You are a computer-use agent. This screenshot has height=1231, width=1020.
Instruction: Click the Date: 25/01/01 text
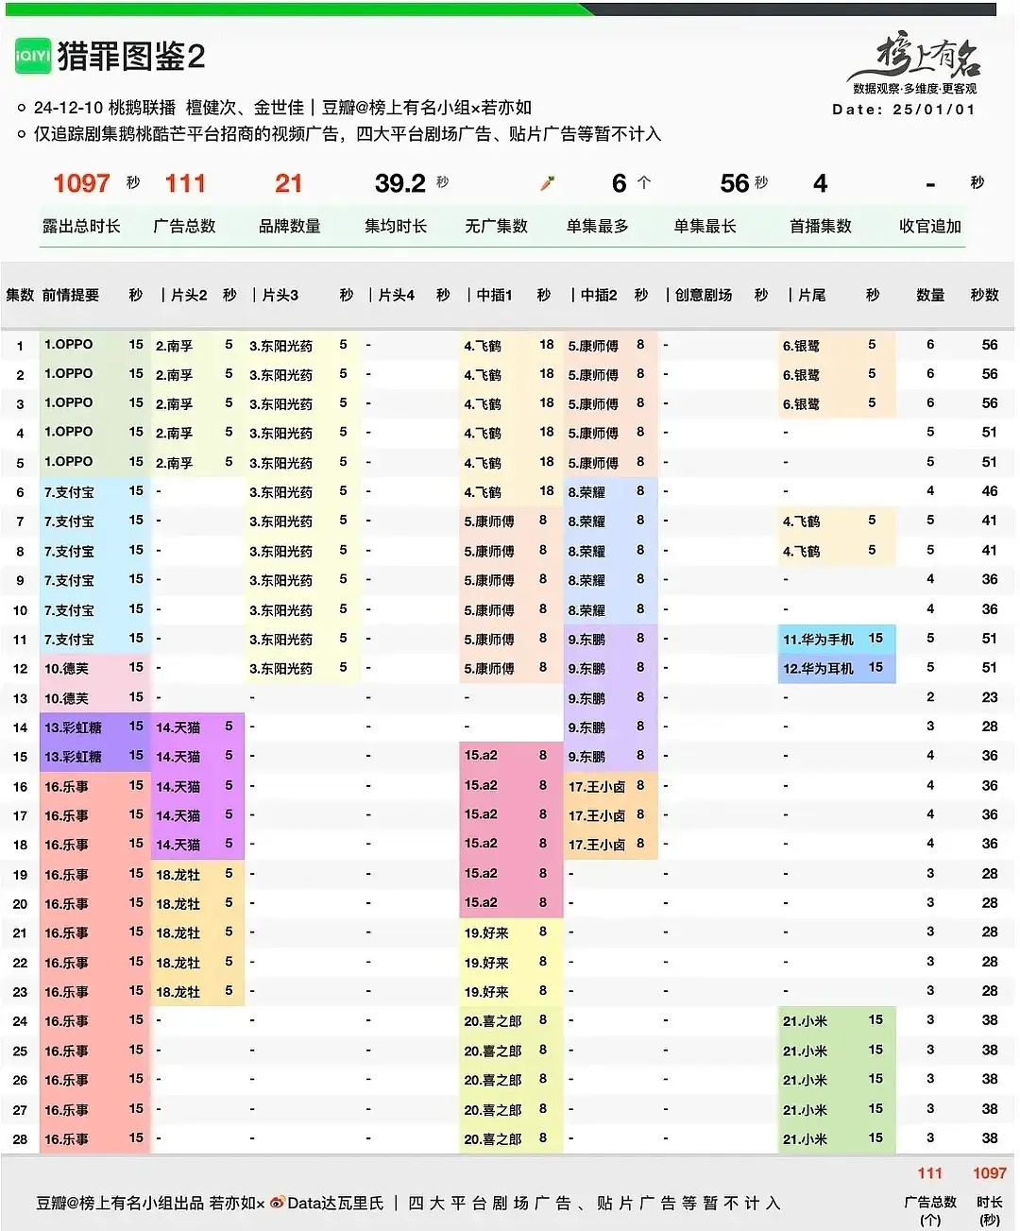point(904,109)
